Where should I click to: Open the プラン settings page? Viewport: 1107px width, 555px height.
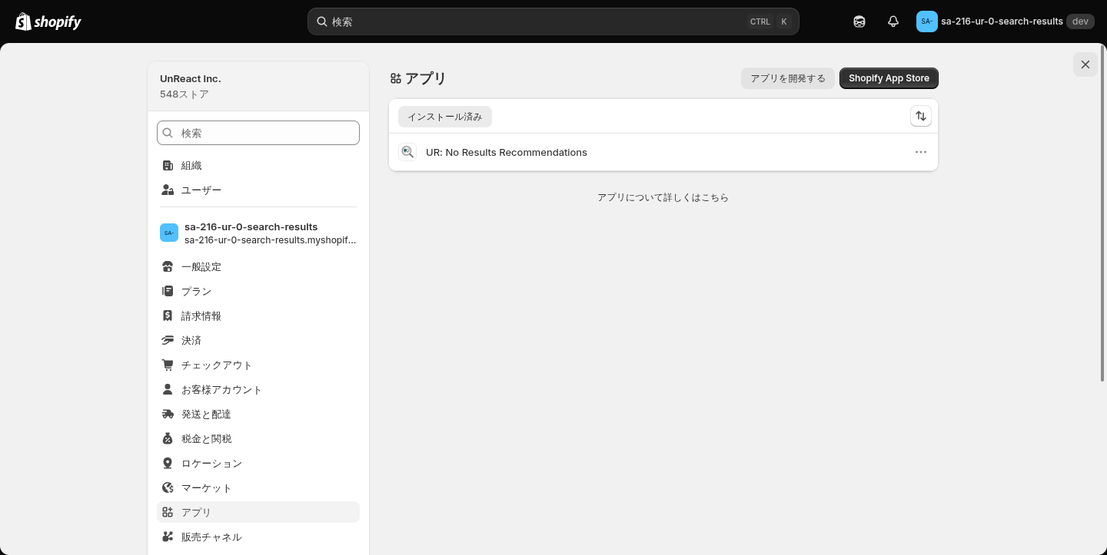(258, 291)
